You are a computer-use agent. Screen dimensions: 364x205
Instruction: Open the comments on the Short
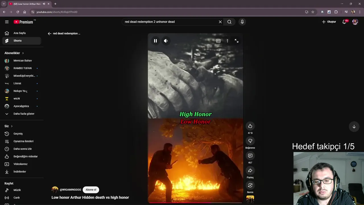(x=250, y=156)
